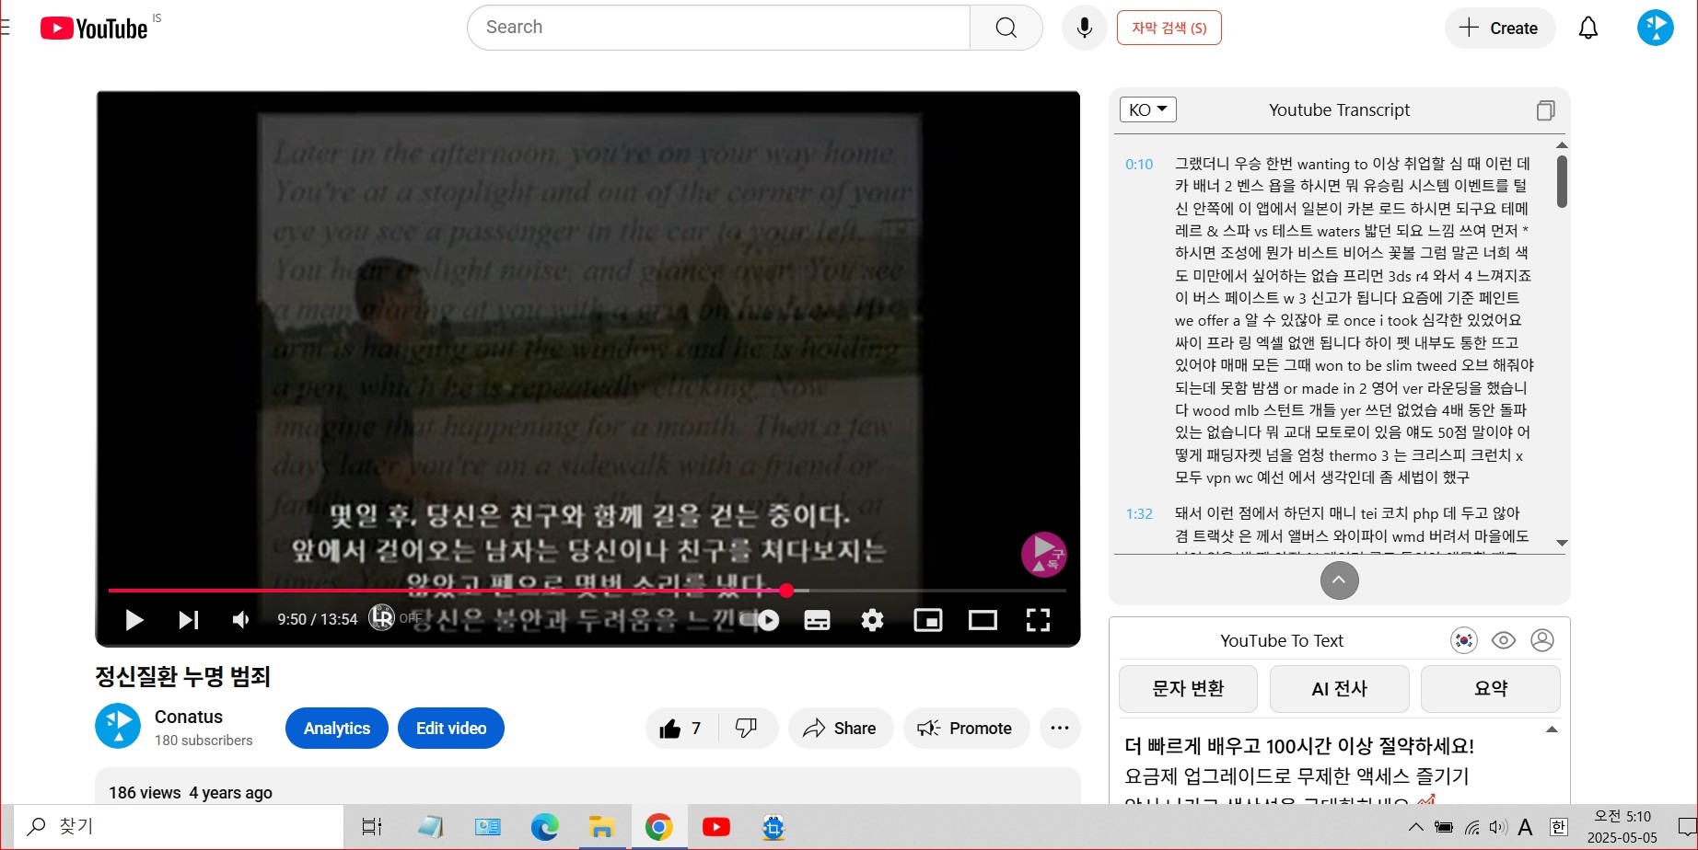Jump to transcript timestamp 1:32
1698x850 pixels.
click(x=1139, y=513)
